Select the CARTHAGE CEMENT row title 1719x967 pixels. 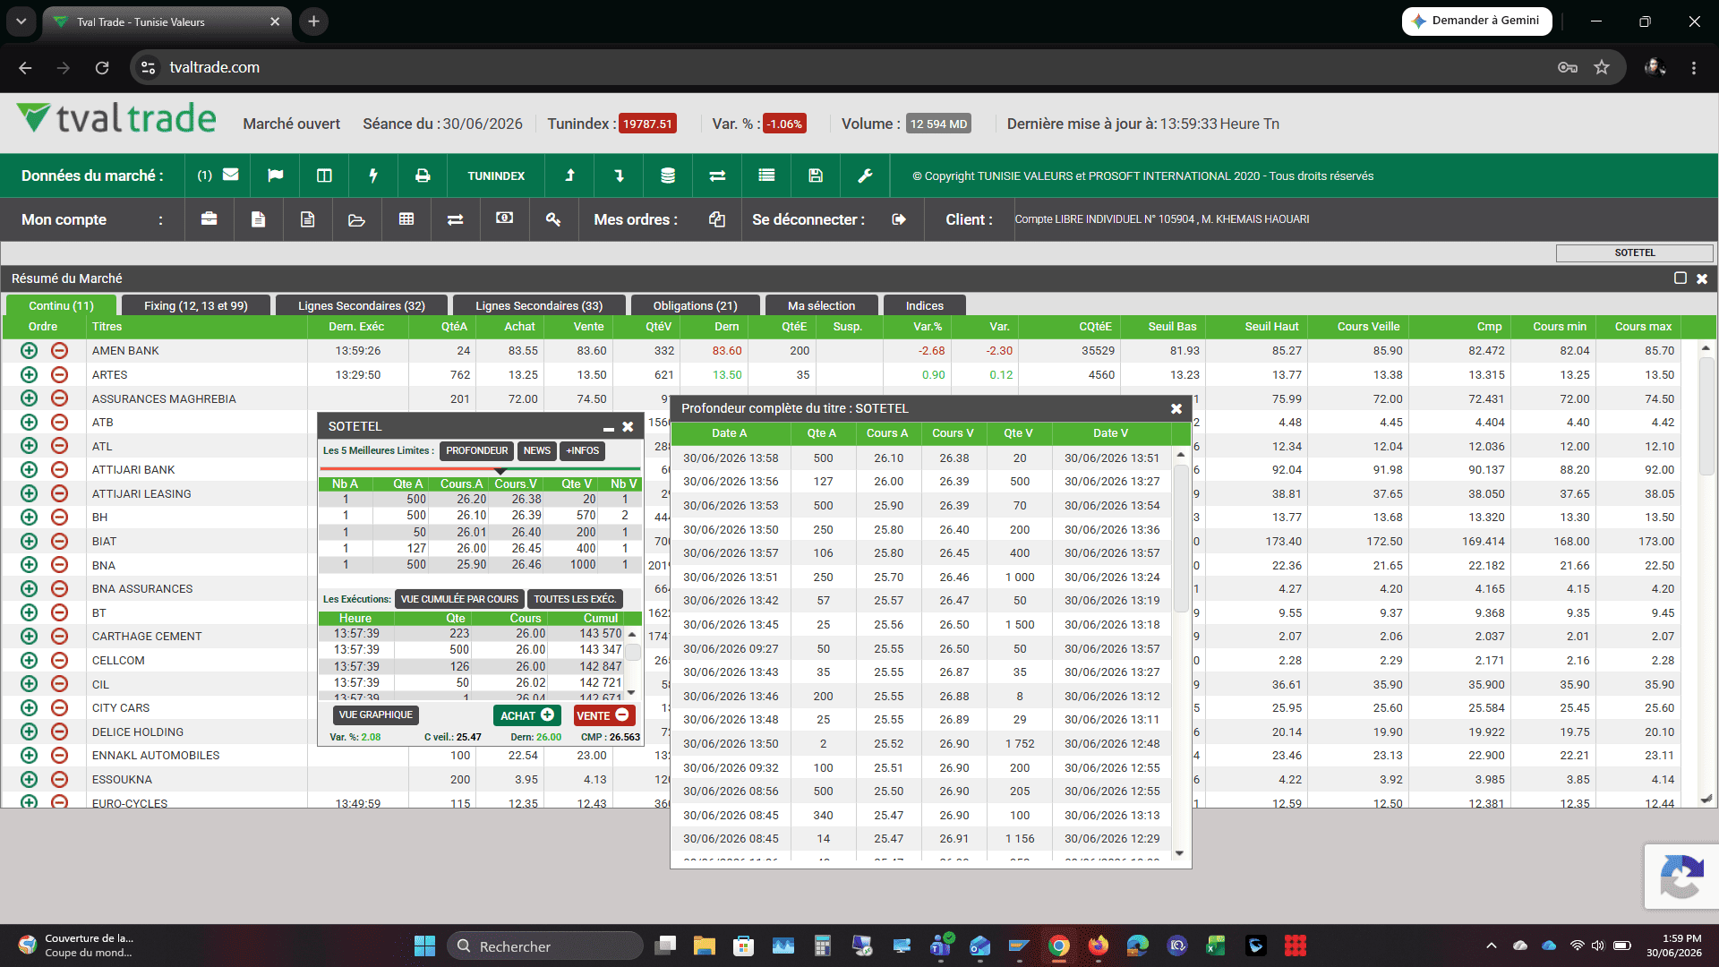pos(147,637)
